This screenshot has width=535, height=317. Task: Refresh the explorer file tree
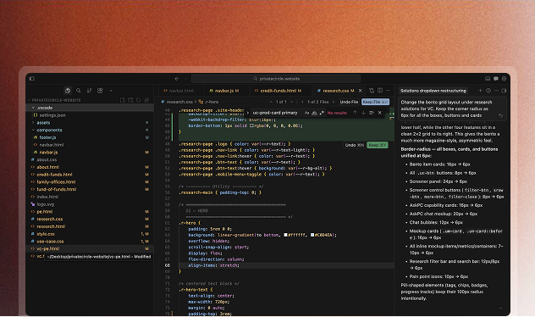coord(138,100)
